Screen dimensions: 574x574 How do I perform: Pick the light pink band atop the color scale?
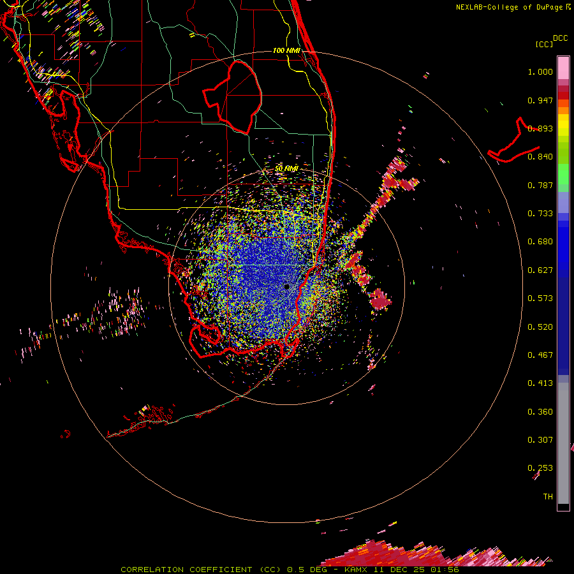click(x=563, y=68)
